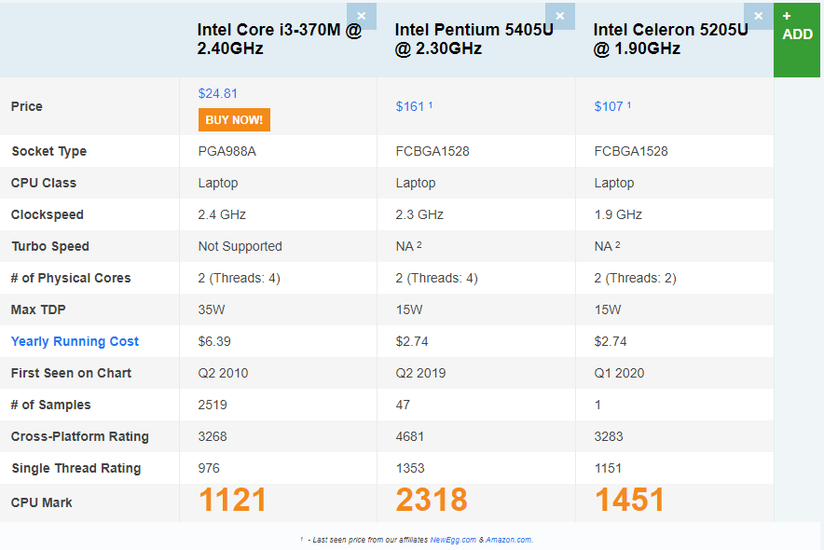Viewport: 824px width, 550px height.
Task: Visit the NewEgg.com affiliate link
Action: [453, 540]
